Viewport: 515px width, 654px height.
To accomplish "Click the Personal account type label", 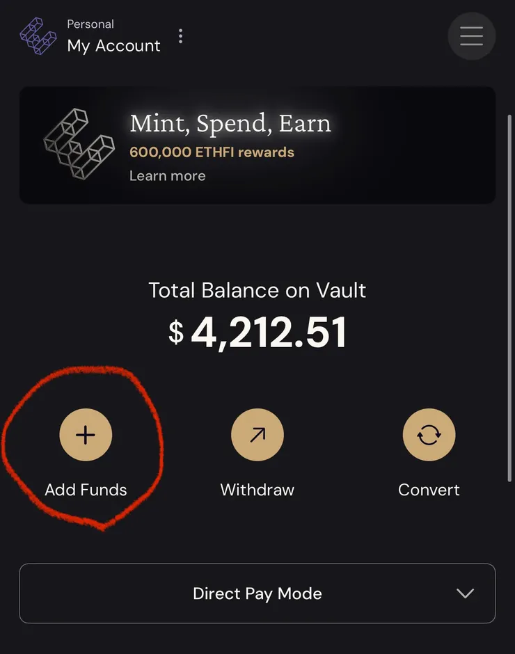I will (91, 24).
